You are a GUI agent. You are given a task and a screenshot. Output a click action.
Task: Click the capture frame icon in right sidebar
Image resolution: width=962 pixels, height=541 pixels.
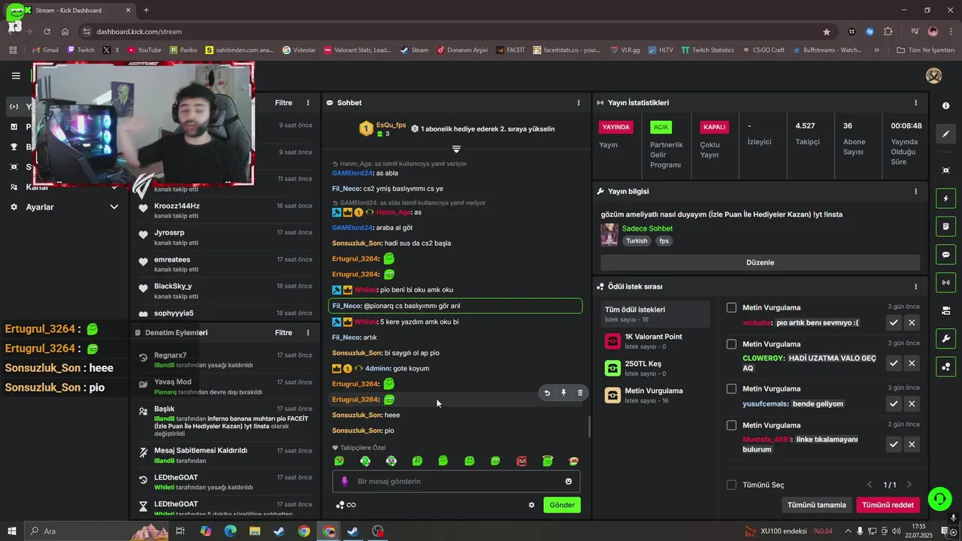[x=945, y=171]
